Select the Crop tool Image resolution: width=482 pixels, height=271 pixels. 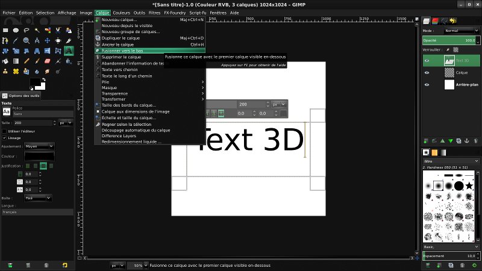[x=69, y=40]
